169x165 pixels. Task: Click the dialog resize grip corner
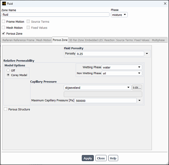pyautogui.click(x=167, y=163)
